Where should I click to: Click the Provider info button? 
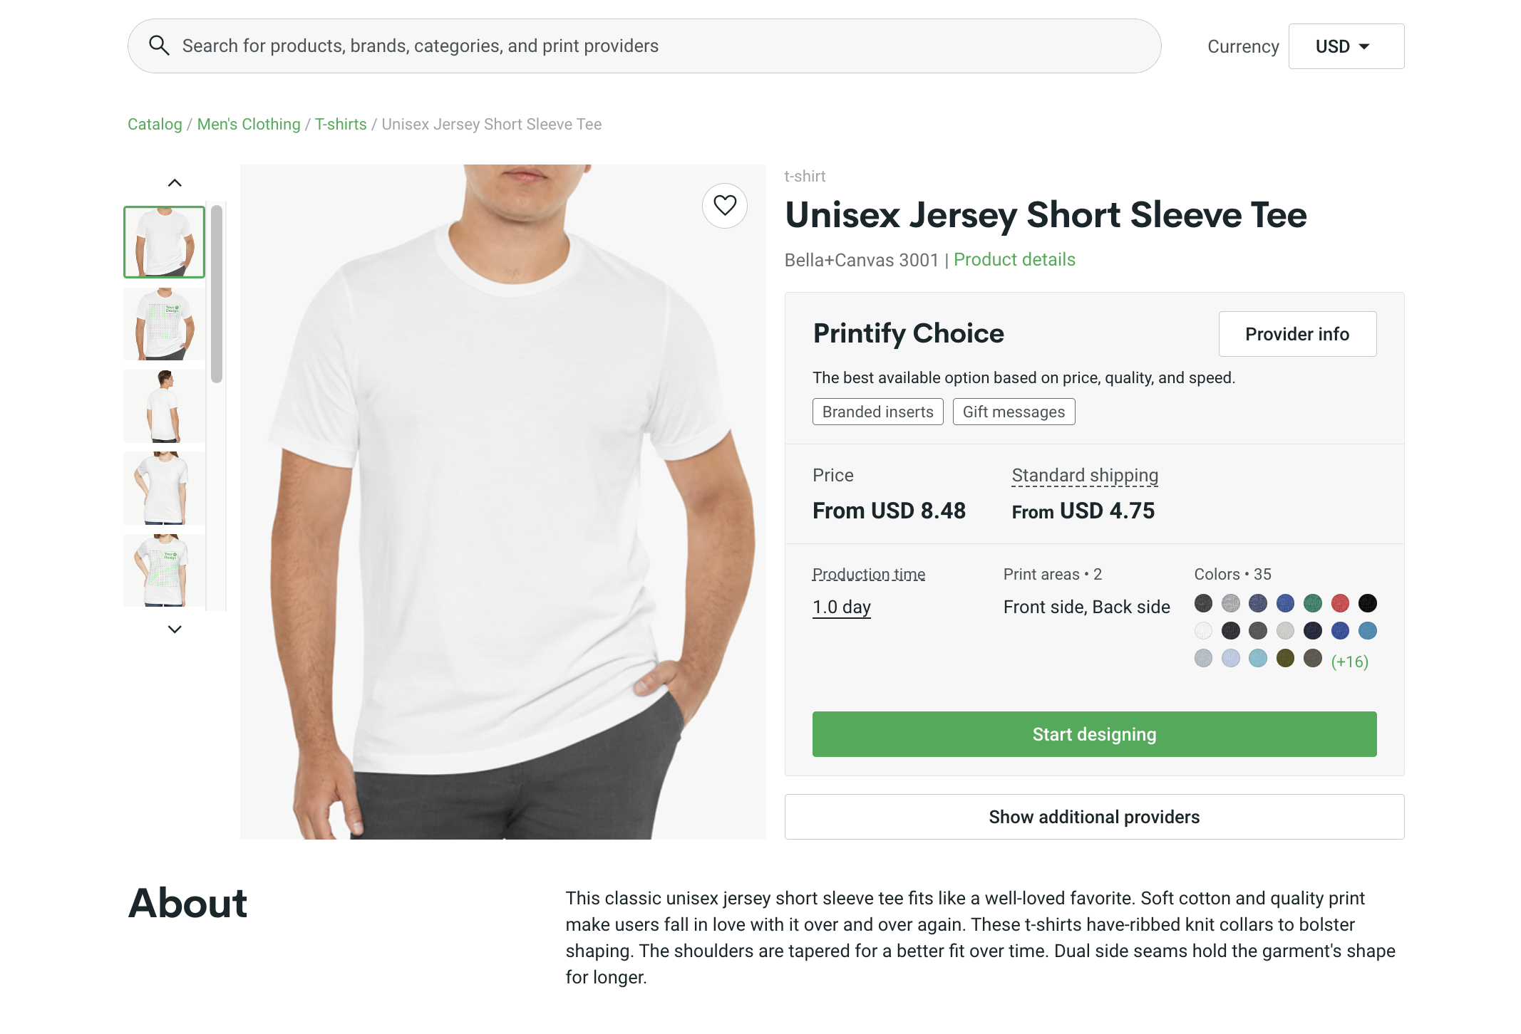point(1296,333)
